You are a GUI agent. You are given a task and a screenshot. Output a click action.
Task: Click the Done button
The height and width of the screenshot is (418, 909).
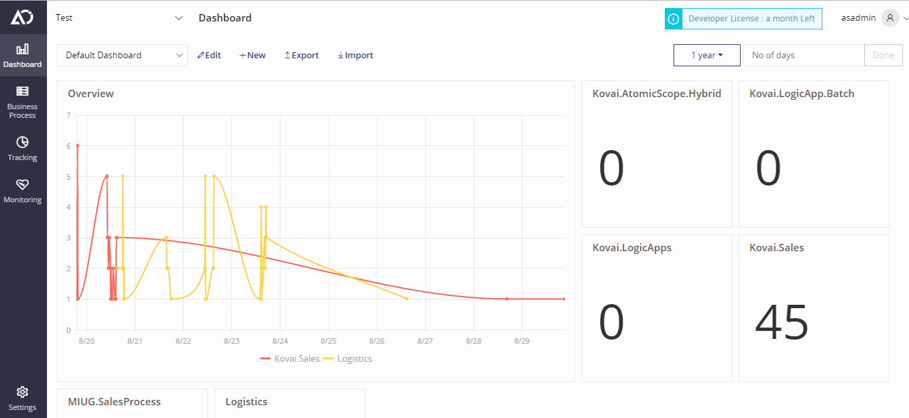(884, 55)
